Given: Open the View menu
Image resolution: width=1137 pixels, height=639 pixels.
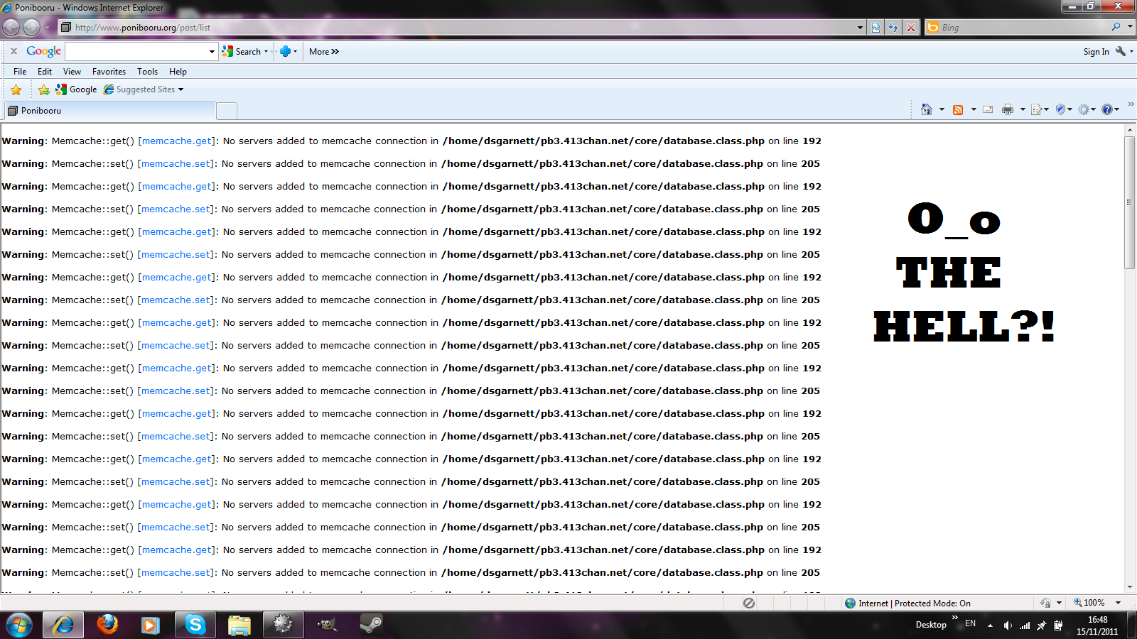Looking at the screenshot, I should pos(72,72).
